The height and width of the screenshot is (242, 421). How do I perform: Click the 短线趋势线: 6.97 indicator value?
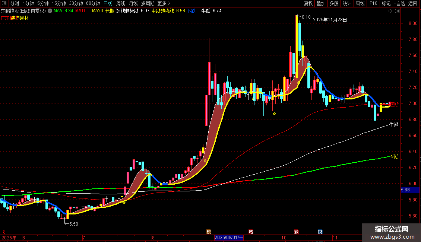coord(133,11)
